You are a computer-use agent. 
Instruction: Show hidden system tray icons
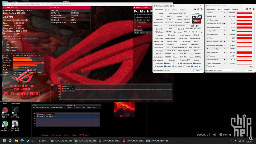[x=231, y=141]
